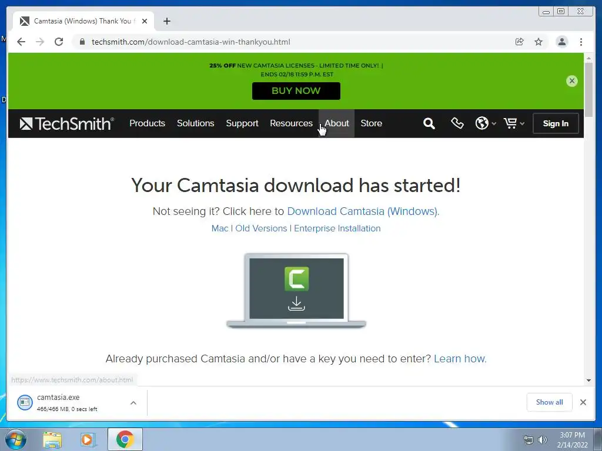Open the Solutions menu

pyautogui.click(x=195, y=123)
